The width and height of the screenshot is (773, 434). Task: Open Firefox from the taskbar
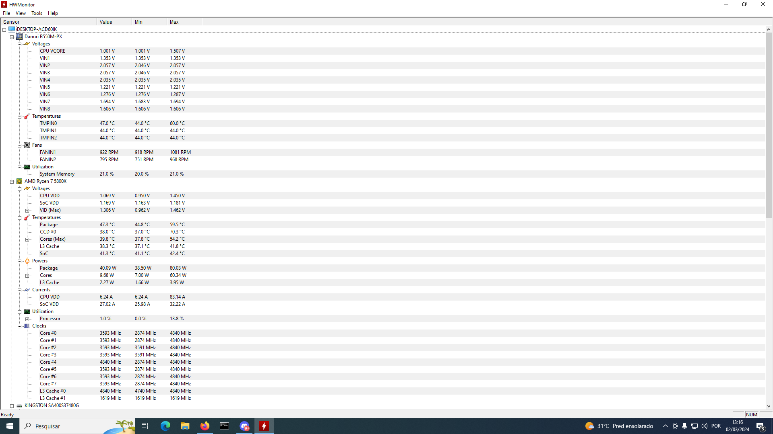coord(205,426)
